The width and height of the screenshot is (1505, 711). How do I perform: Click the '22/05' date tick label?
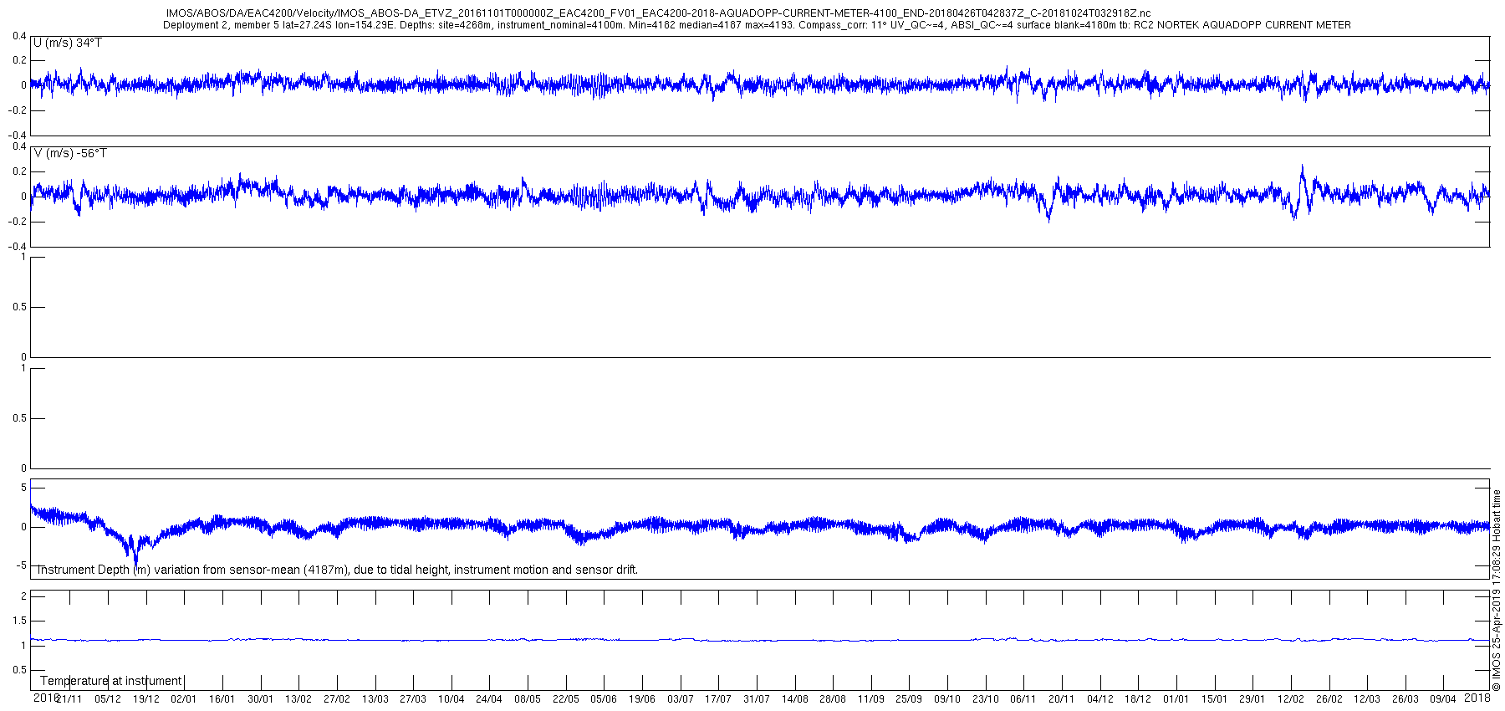coord(566,699)
